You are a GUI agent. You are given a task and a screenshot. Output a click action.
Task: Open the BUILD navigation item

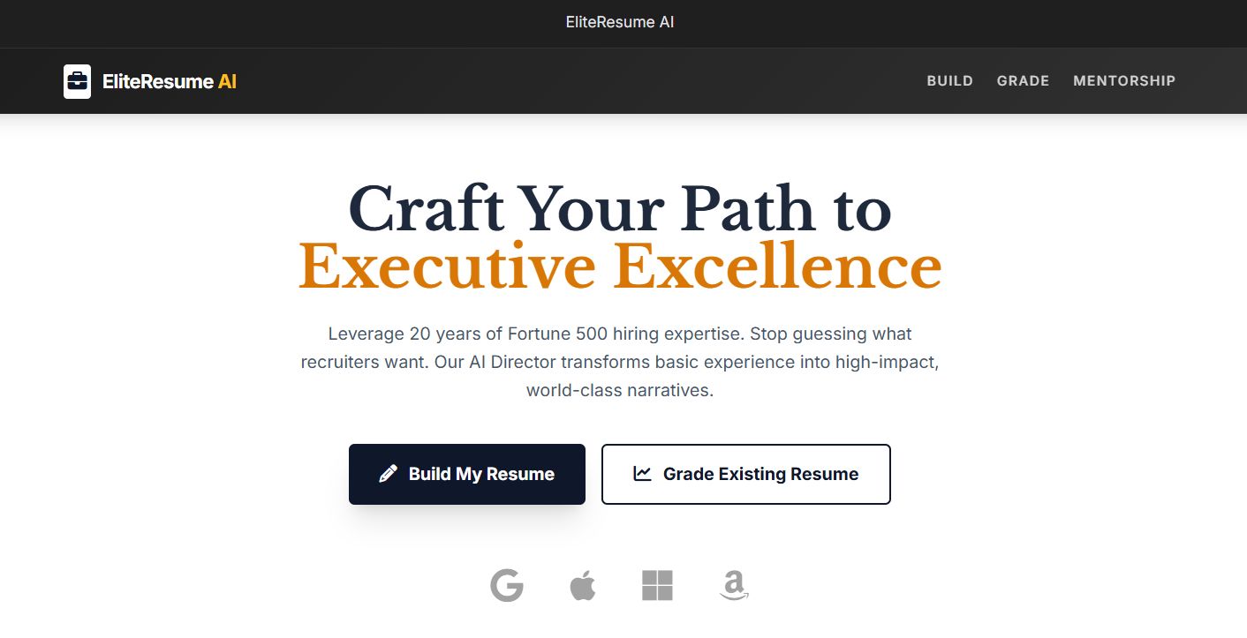tap(949, 80)
